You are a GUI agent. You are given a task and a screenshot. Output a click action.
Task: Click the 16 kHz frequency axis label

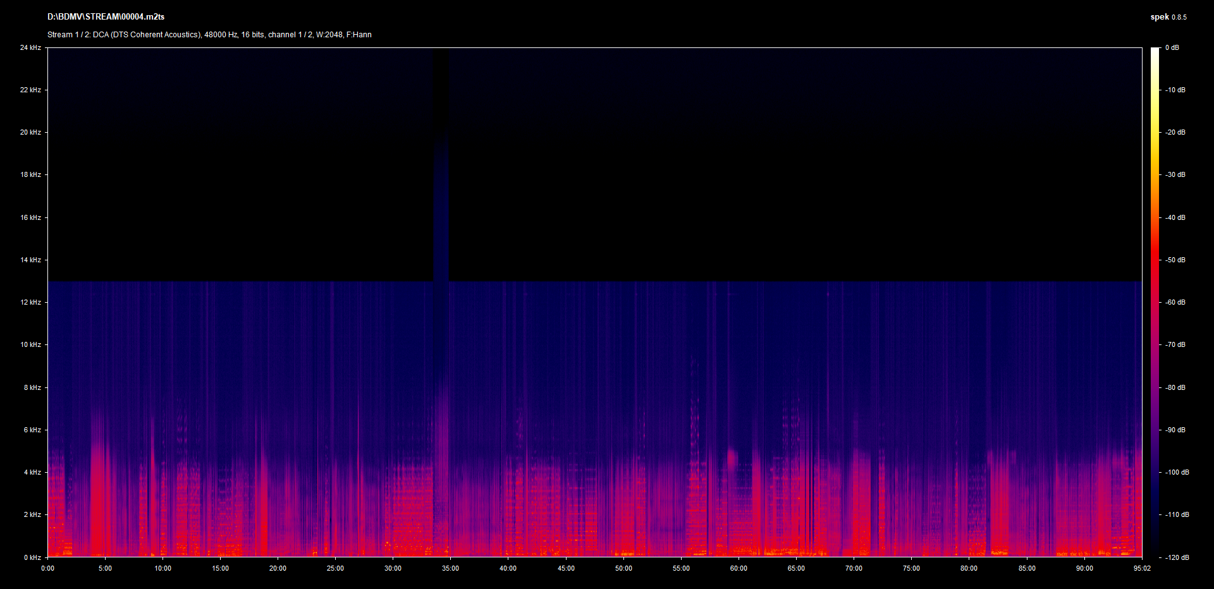coord(30,217)
